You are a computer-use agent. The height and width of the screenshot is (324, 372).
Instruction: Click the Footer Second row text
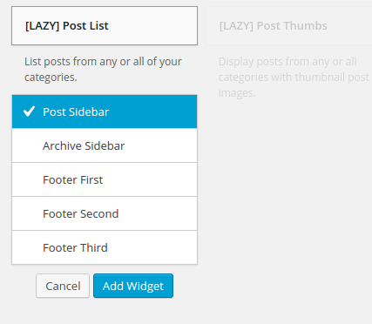(x=81, y=213)
